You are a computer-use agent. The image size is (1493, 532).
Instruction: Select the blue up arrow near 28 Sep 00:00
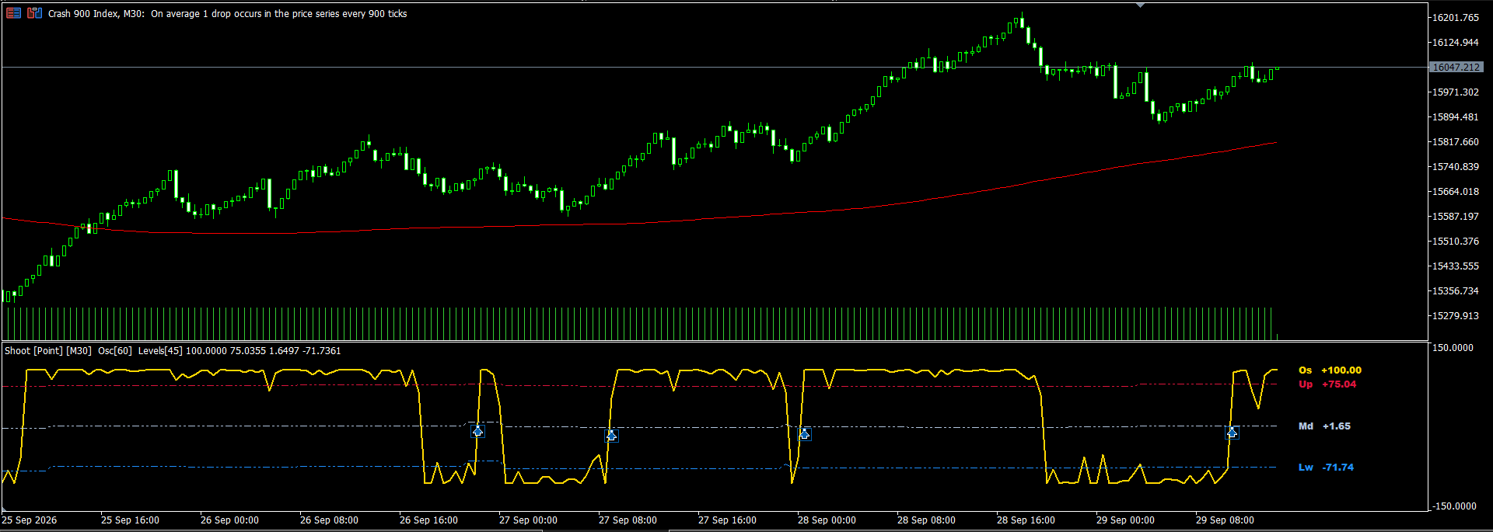pos(805,433)
